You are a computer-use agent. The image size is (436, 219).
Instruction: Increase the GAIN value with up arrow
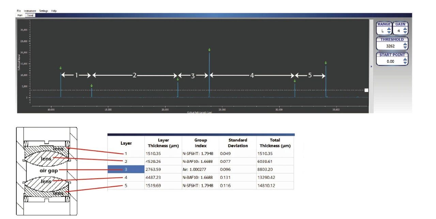(x=405, y=29)
